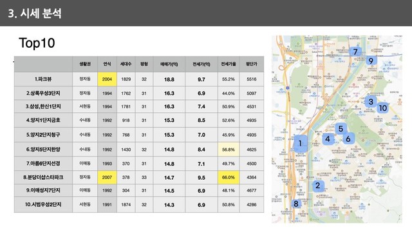Click the 매매가(억) column header
This screenshot has width=412, height=232.
coord(169,64)
